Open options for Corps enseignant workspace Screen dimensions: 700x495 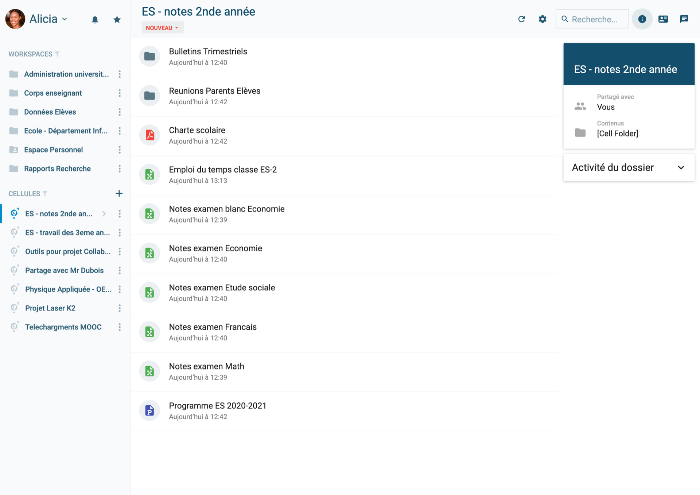[x=120, y=93]
